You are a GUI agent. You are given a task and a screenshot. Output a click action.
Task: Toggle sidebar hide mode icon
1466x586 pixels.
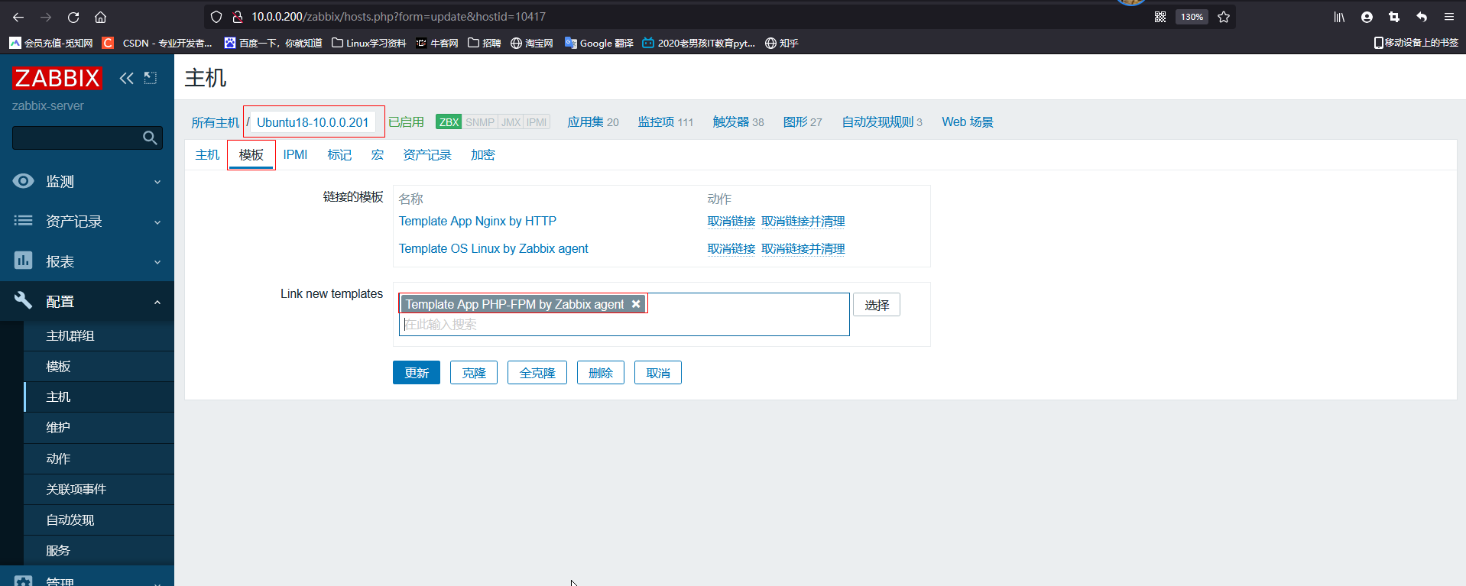click(151, 78)
